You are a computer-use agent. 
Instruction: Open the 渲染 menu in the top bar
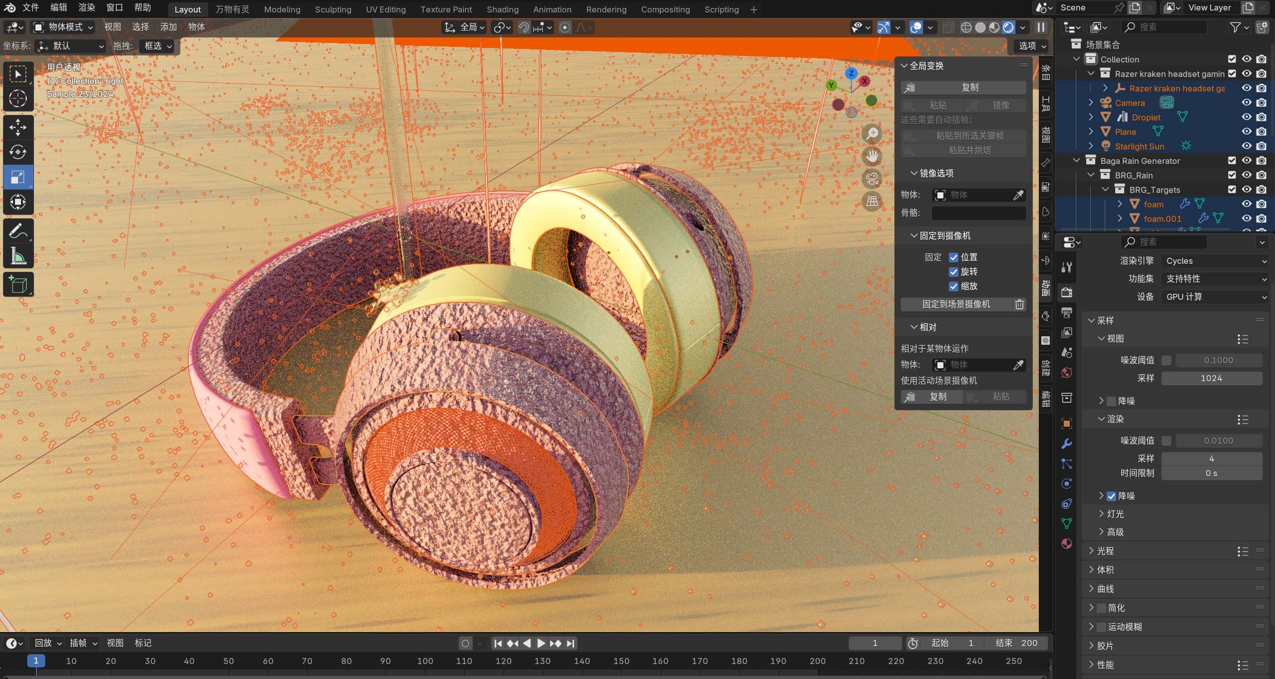[86, 7]
